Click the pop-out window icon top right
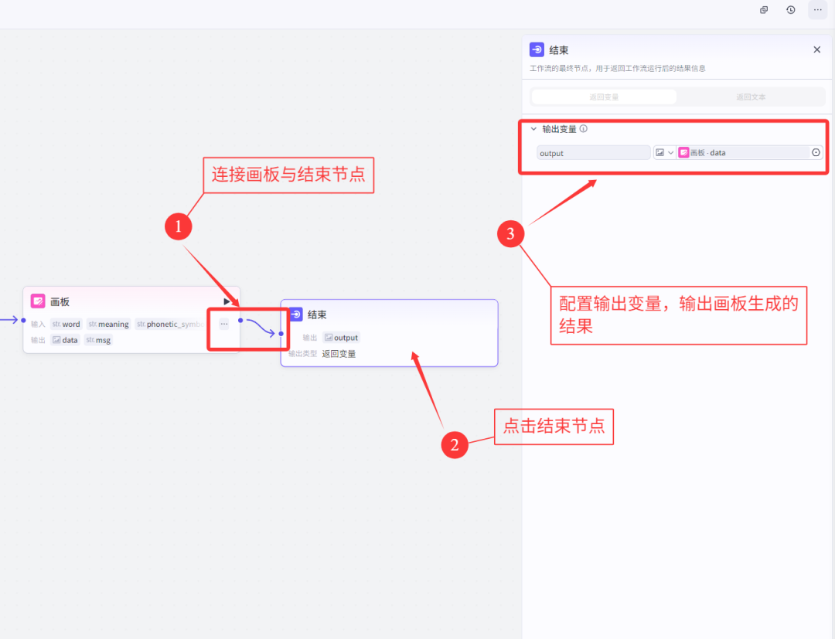 pos(764,10)
